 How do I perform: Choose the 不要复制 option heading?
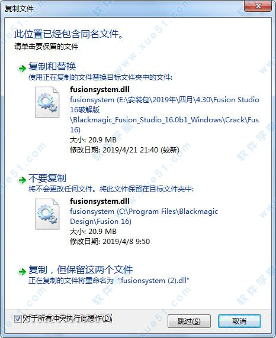click(x=47, y=178)
